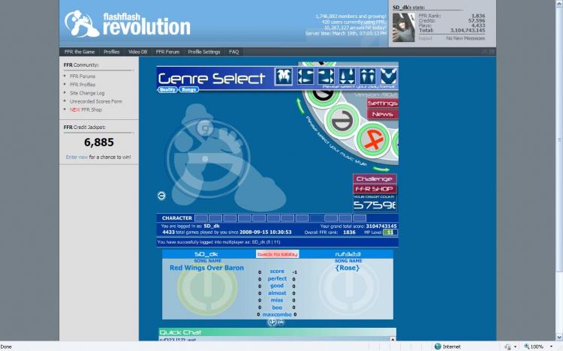Viewport: 563px width, 351px height.
Task: Click the logout link in stats panel
Action: (426, 38)
